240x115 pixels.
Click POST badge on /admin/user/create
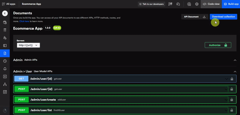[22, 99]
